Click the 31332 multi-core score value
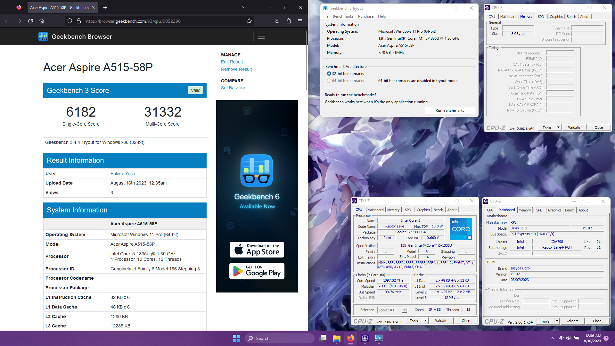This screenshot has width=615, height=346. point(163,112)
